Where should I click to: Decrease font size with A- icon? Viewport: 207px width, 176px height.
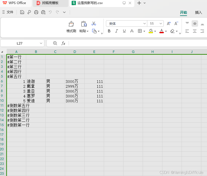176,23
